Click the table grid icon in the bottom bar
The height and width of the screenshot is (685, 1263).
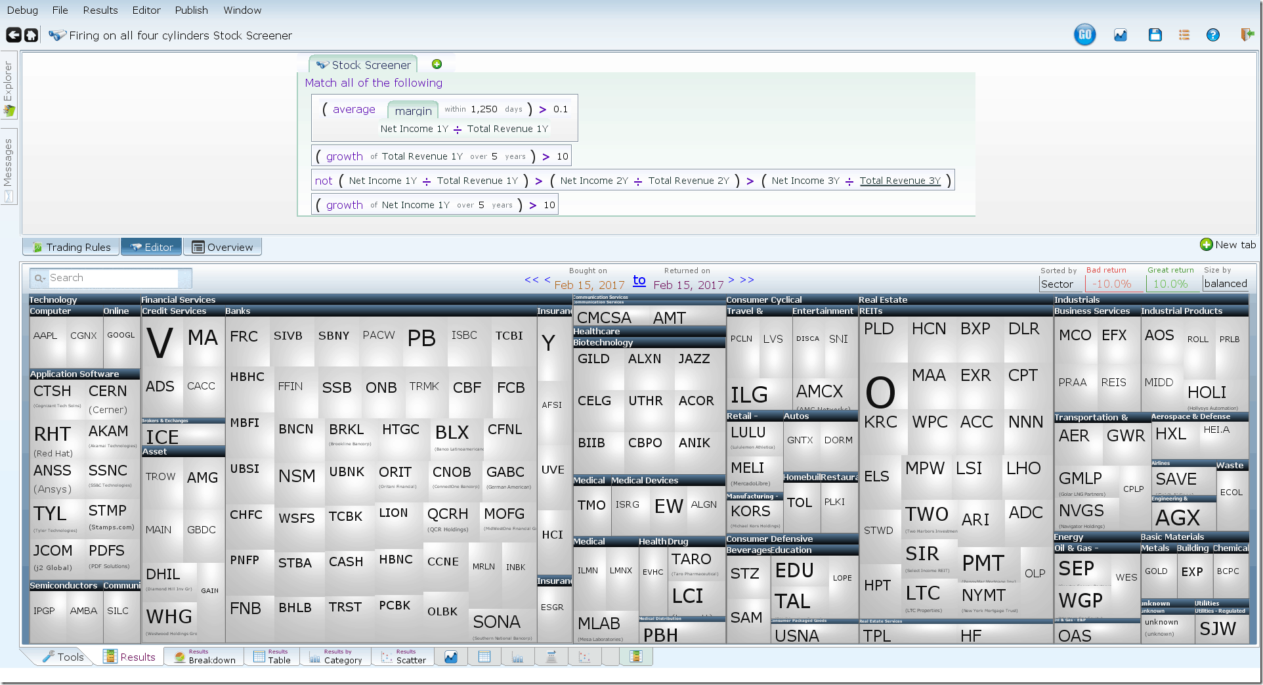pos(484,657)
